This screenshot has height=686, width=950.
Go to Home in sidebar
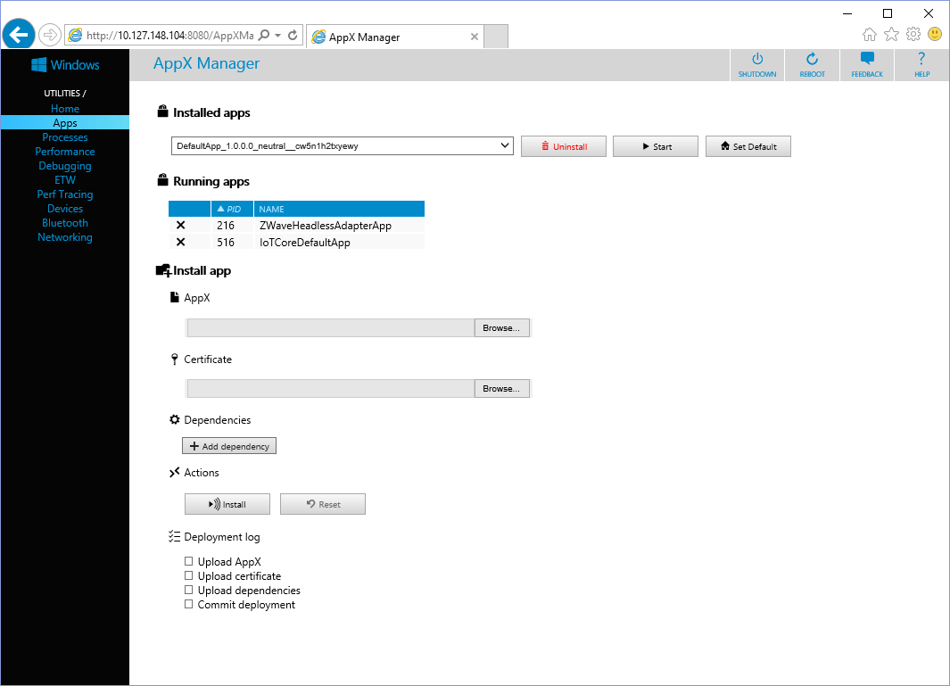coord(65,109)
